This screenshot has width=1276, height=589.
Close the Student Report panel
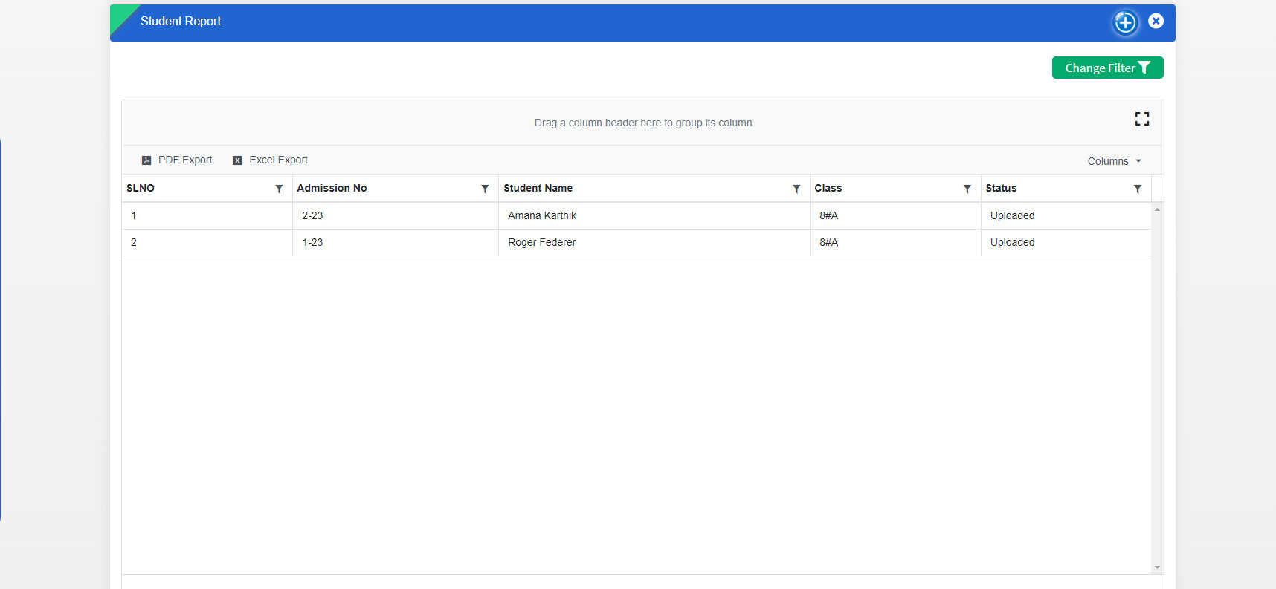click(1156, 21)
